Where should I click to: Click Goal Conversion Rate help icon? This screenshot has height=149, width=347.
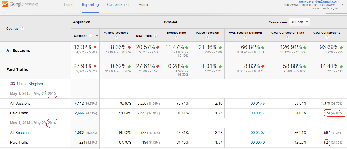pyautogui.click(x=287, y=38)
